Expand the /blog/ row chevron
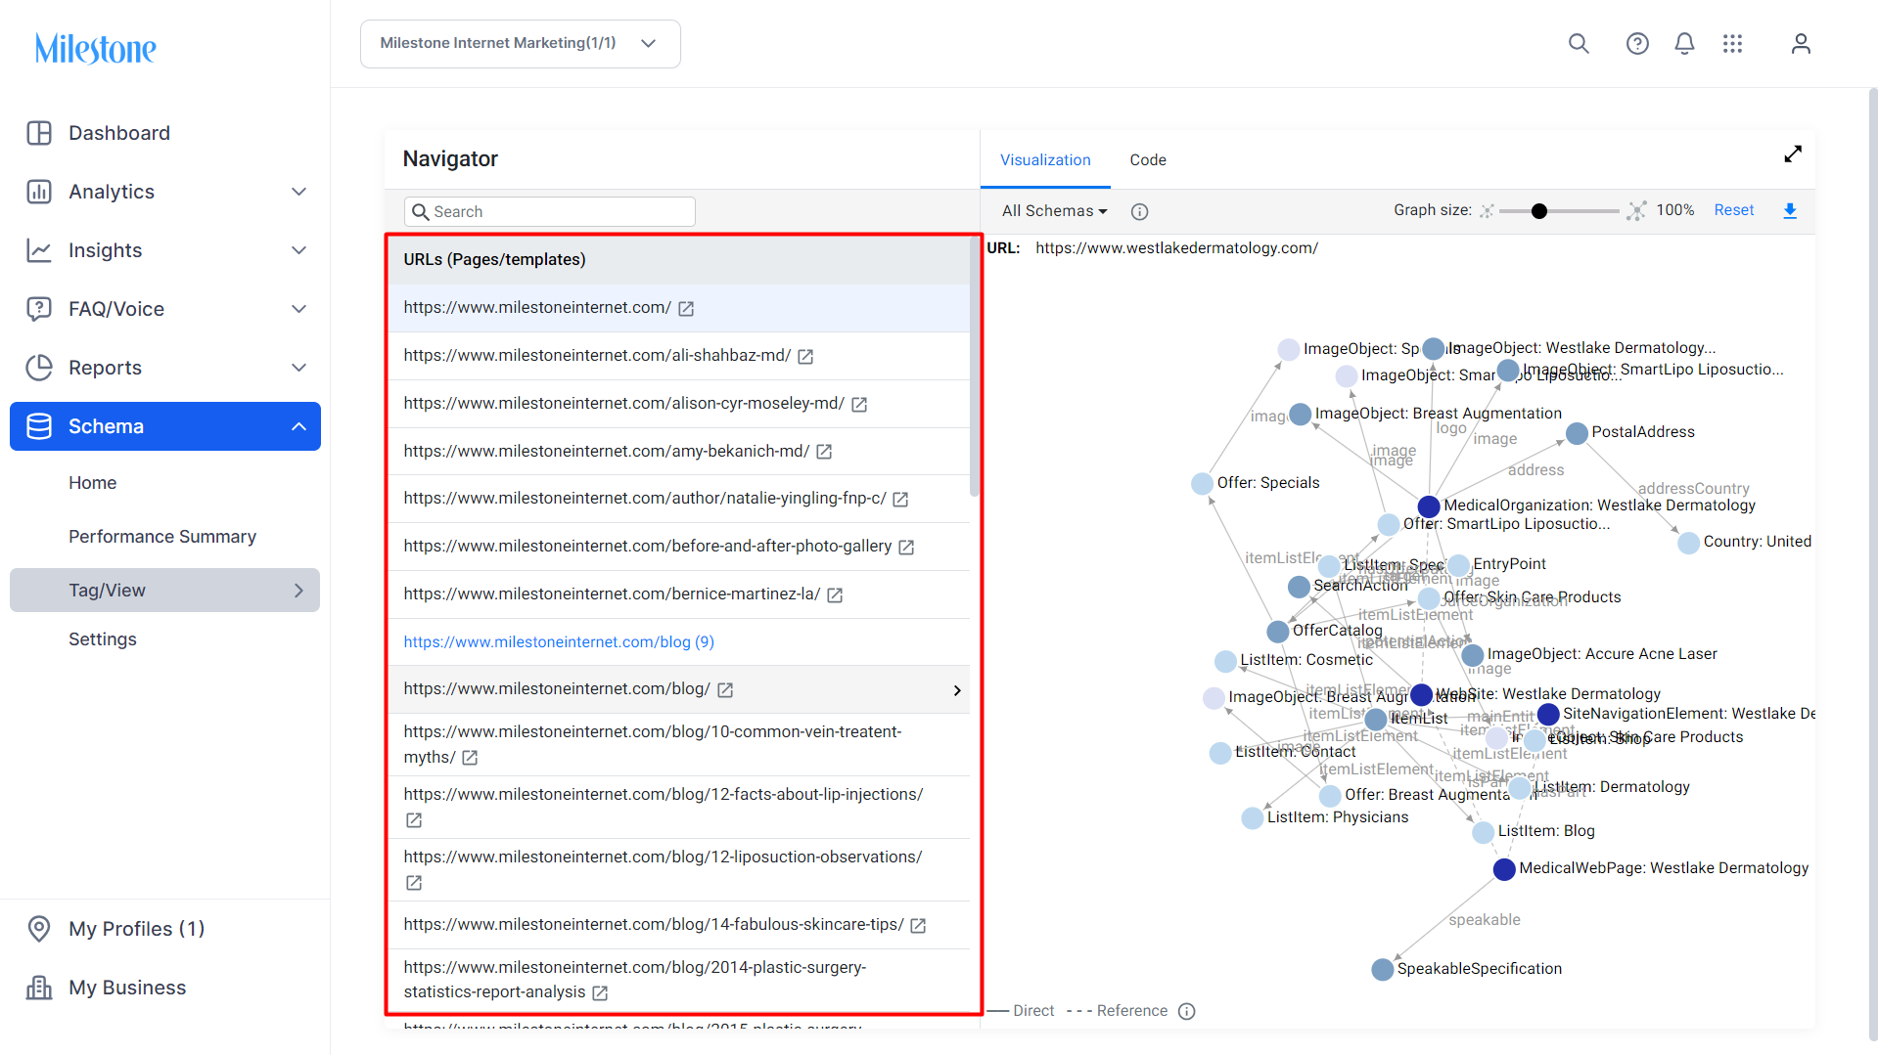The image size is (1878, 1055). tap(957, 691)
